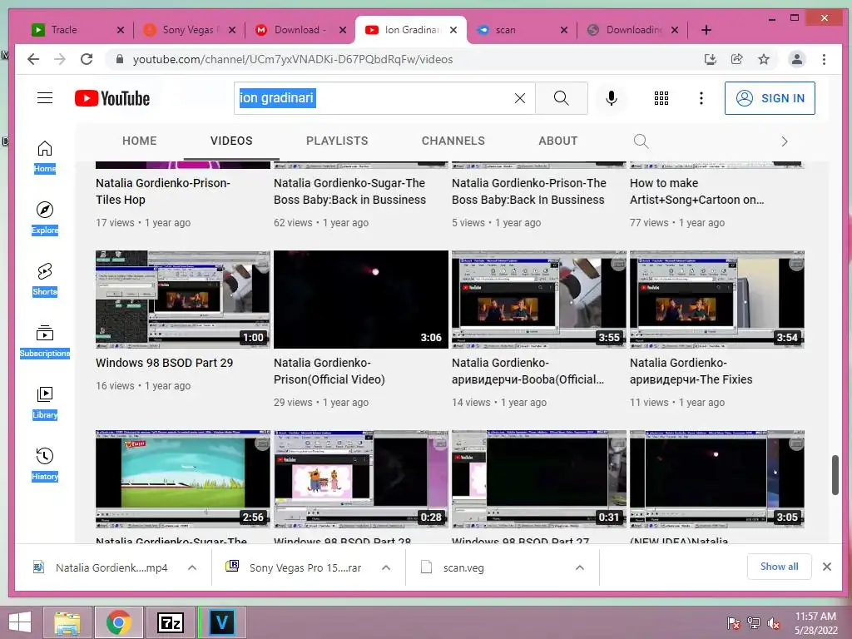Switch to the HOME channel tab

[x=139, y=141]
